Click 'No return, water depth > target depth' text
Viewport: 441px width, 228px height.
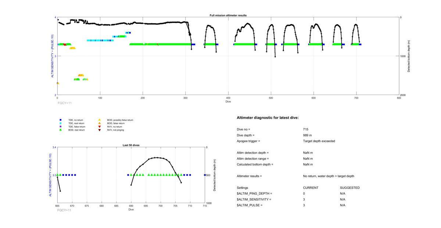329,176
